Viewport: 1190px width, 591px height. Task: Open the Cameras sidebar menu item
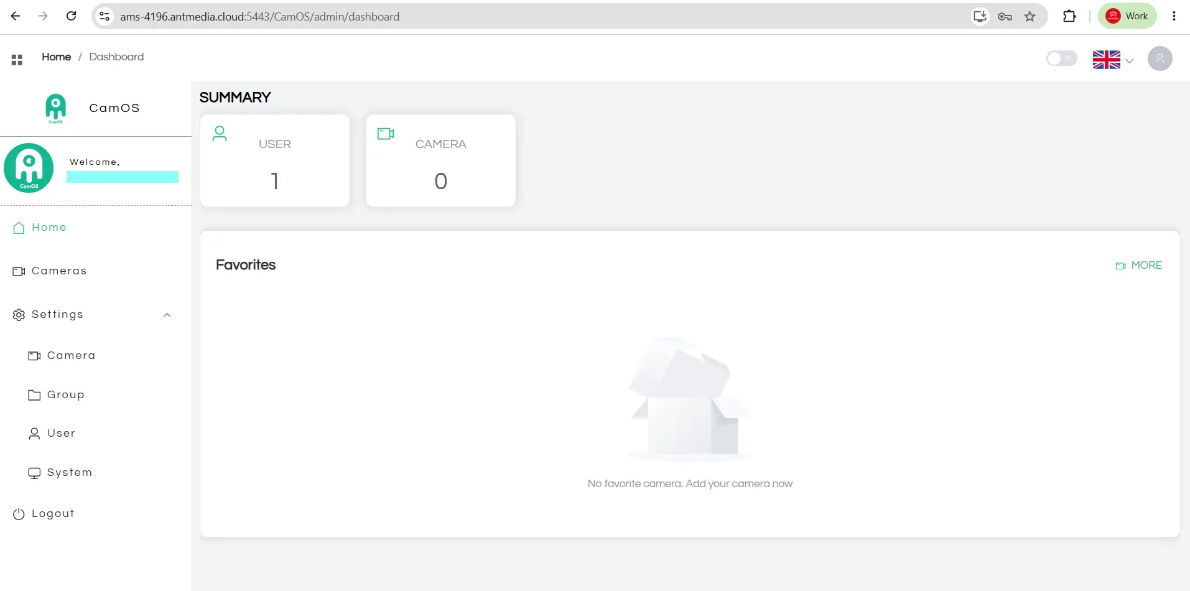click(x=96, y=271)
